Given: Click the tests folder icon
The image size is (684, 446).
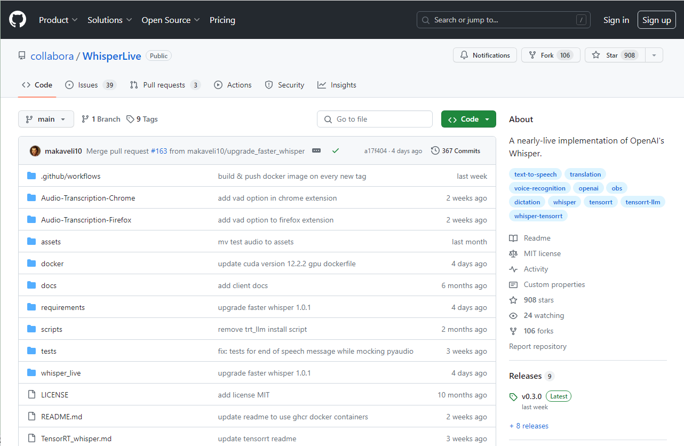Looking at the screenshot, I should (31, 351).
